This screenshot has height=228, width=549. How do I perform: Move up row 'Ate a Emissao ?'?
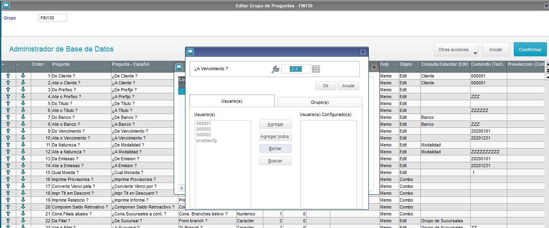point(8,166)
